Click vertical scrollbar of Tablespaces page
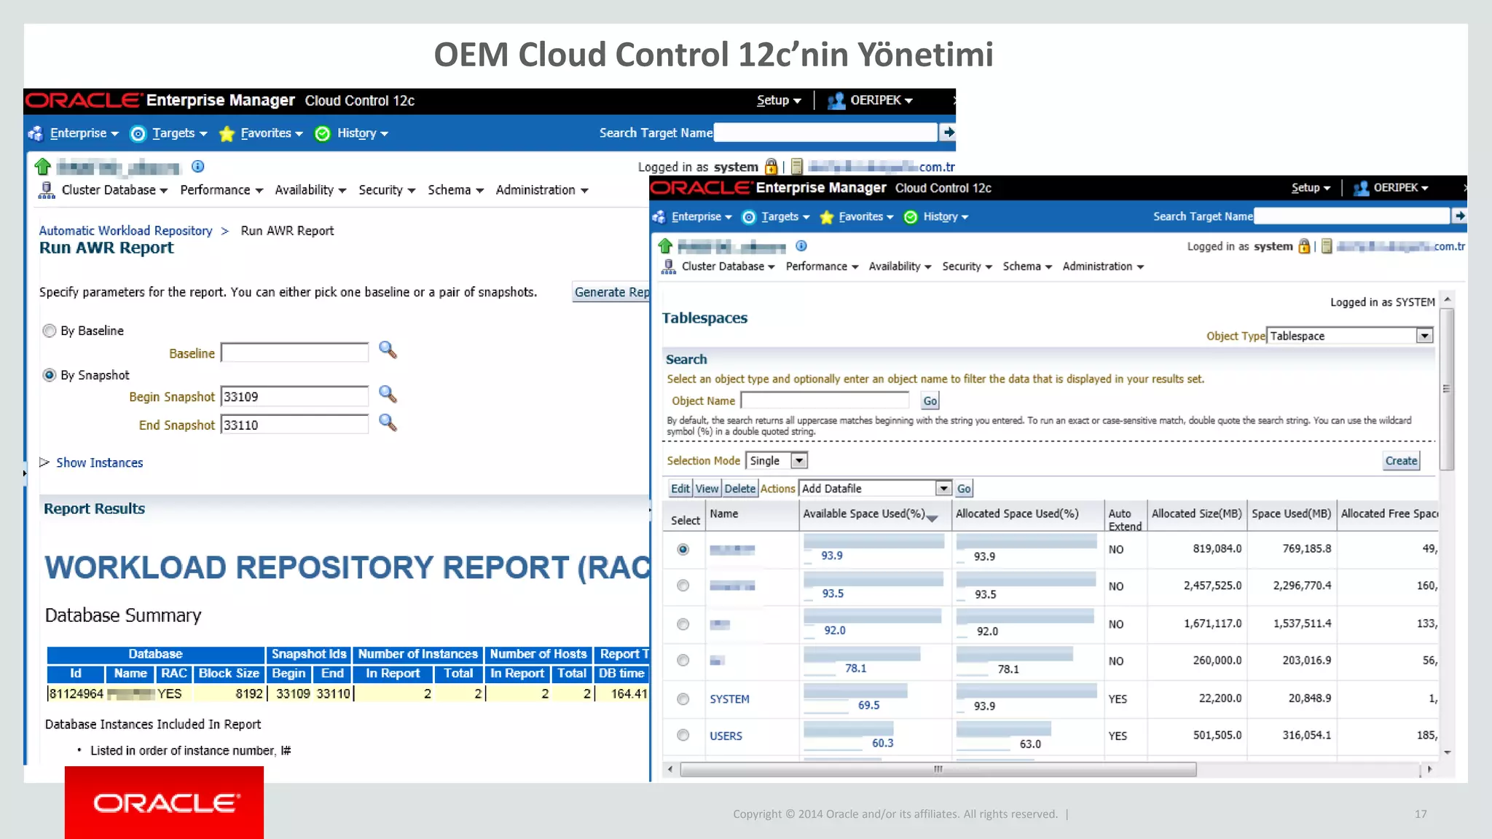Viewport: 1492px width, 839px height. coord(1448,389)
